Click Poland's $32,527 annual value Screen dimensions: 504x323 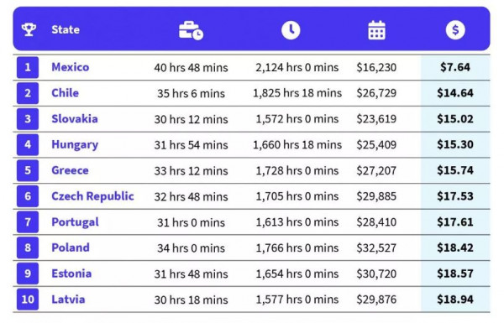click(x=376, y=248)
